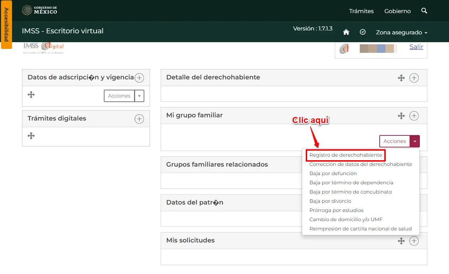Click Acciones button in Datos de adscripción
449x274 pixels.
pos(119,96)
